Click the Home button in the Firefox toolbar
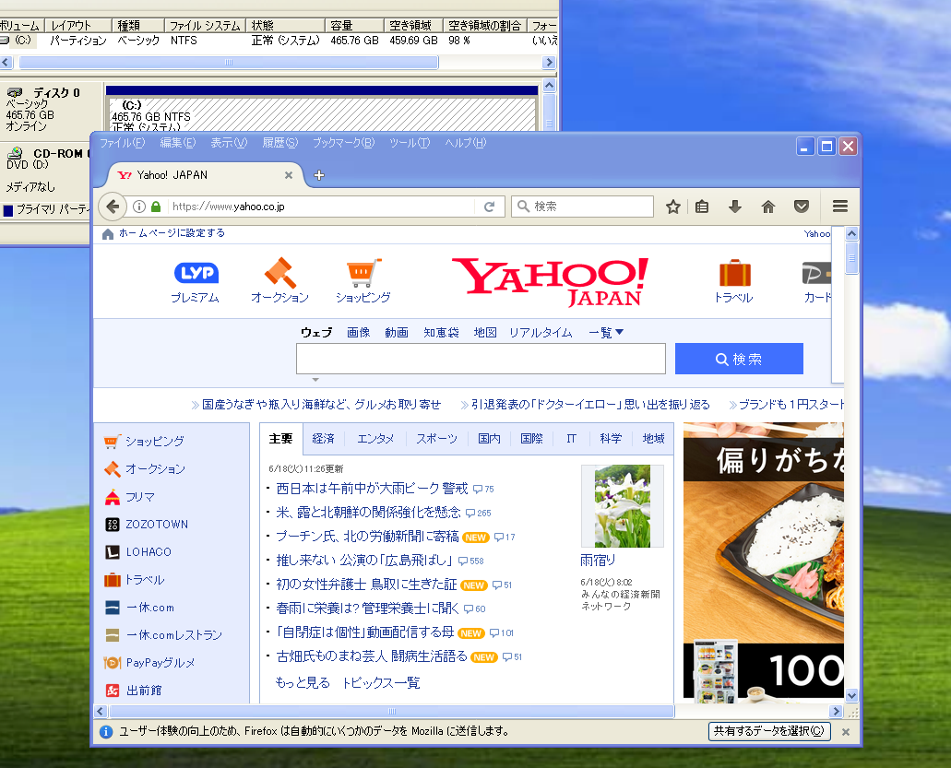The width and height of the screenshot is (951, 768). [768, 206]
